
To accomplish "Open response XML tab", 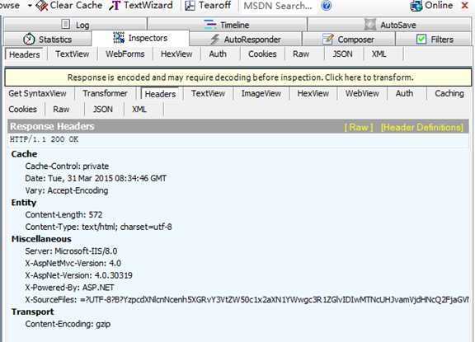I will 139,110.
